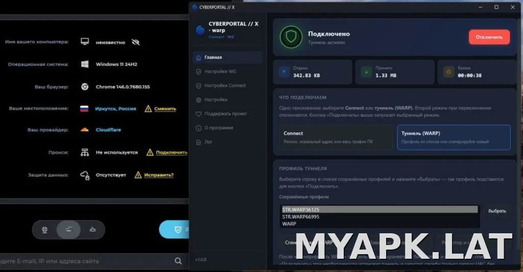
Task: Click the heart icon beside Поддержать проект
Action: pos(199,114)
